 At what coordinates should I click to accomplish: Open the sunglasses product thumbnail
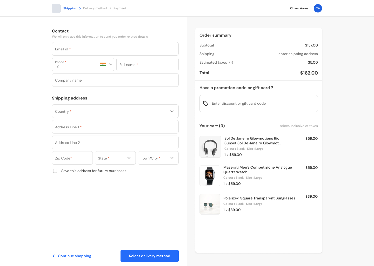click(210, 204)
